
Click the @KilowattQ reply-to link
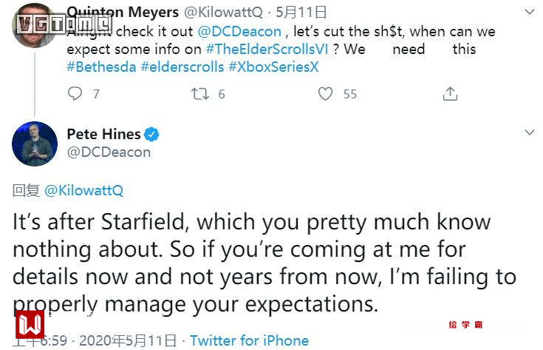click(x=83, y=190)
